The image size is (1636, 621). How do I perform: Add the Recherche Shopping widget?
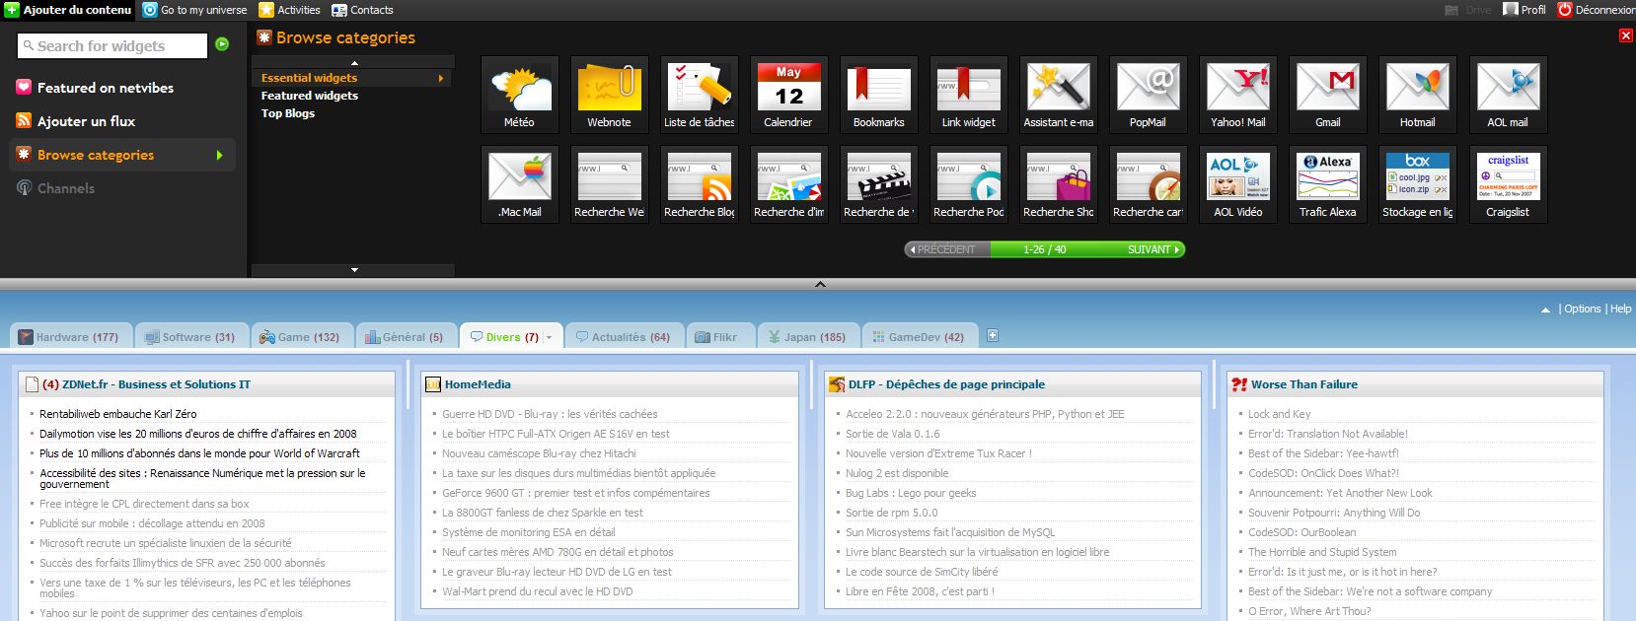click(x=1058, y=184)
